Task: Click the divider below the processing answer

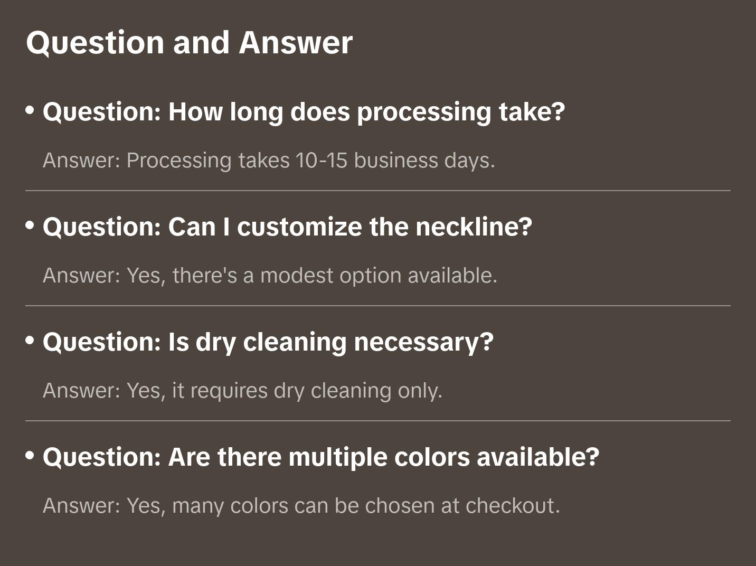Action: coord(378,191)
